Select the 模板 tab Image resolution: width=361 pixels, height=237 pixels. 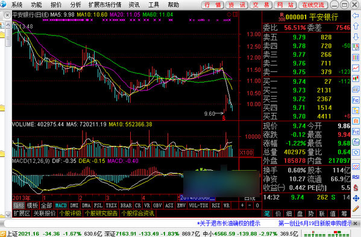[32, 206]
